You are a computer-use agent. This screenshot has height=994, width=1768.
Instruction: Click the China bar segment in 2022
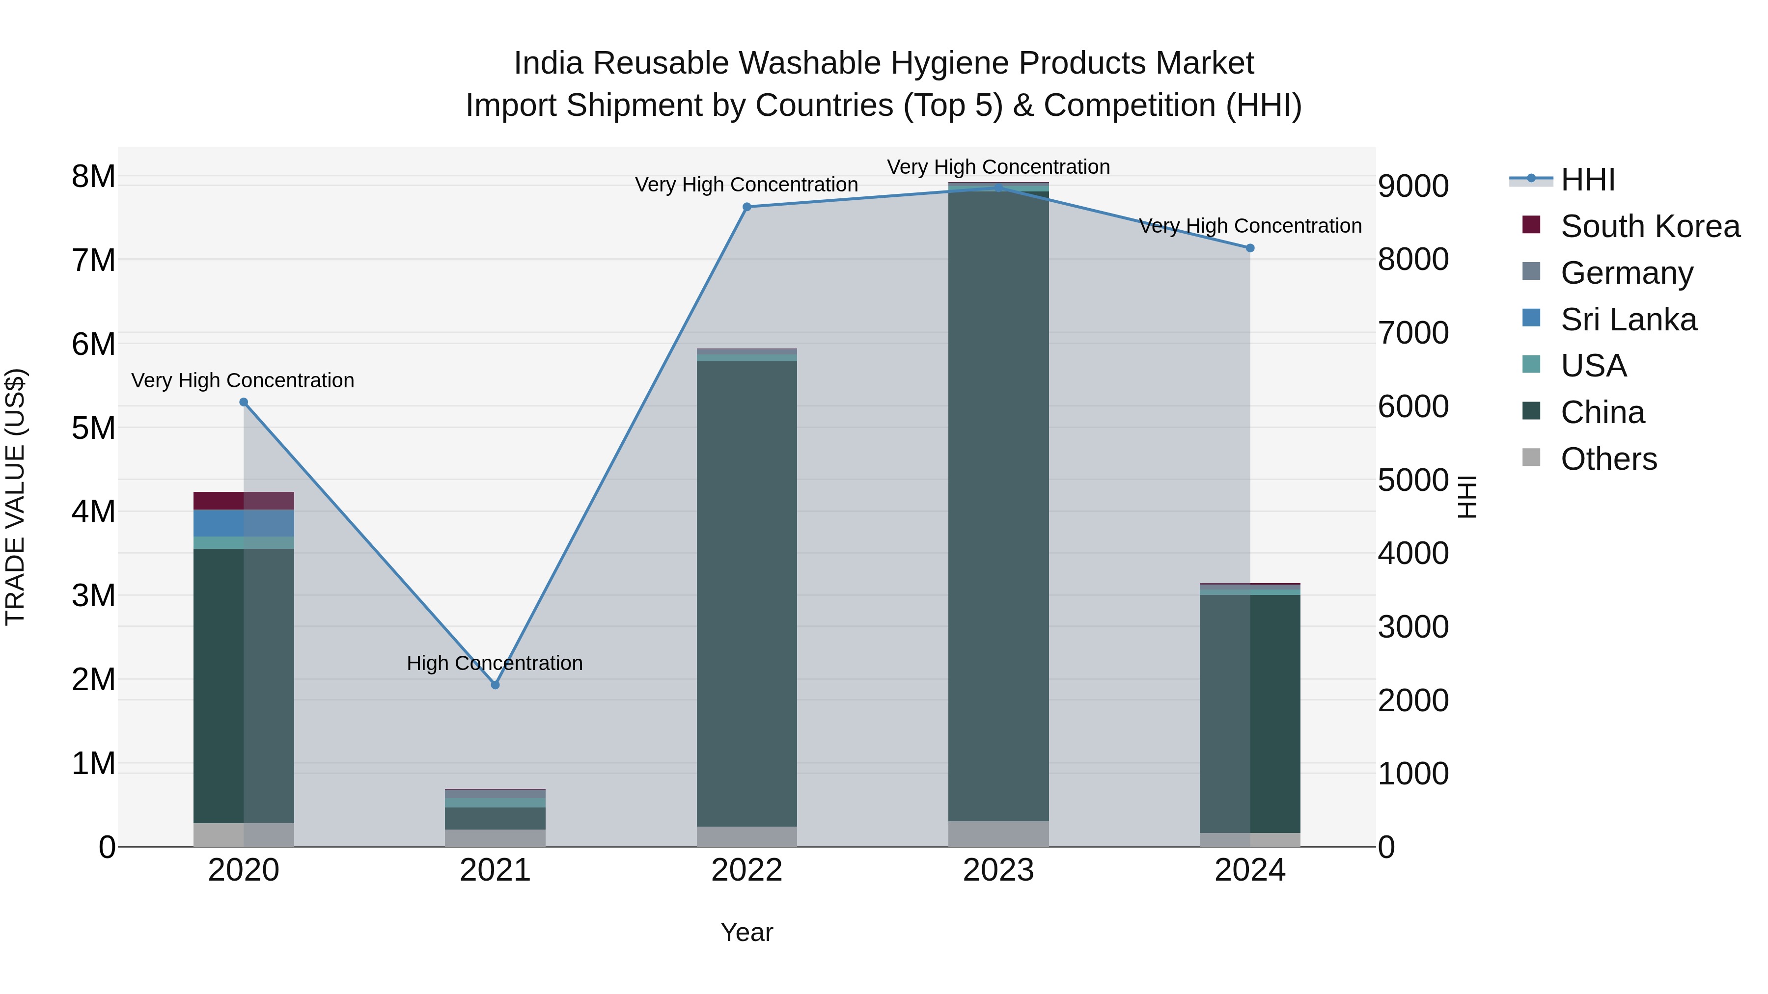point(746,594)
